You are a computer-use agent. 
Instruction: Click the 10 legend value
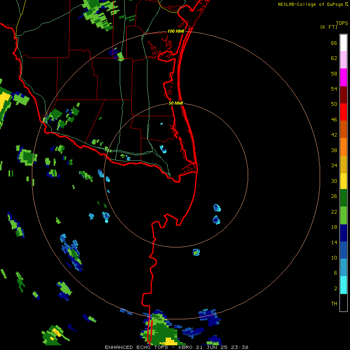tap(334, 257)
